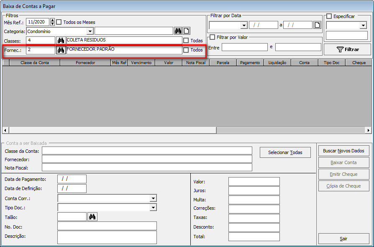Sort by Vencimento column header
Screen dimensions: 374x247
point(141,62)
